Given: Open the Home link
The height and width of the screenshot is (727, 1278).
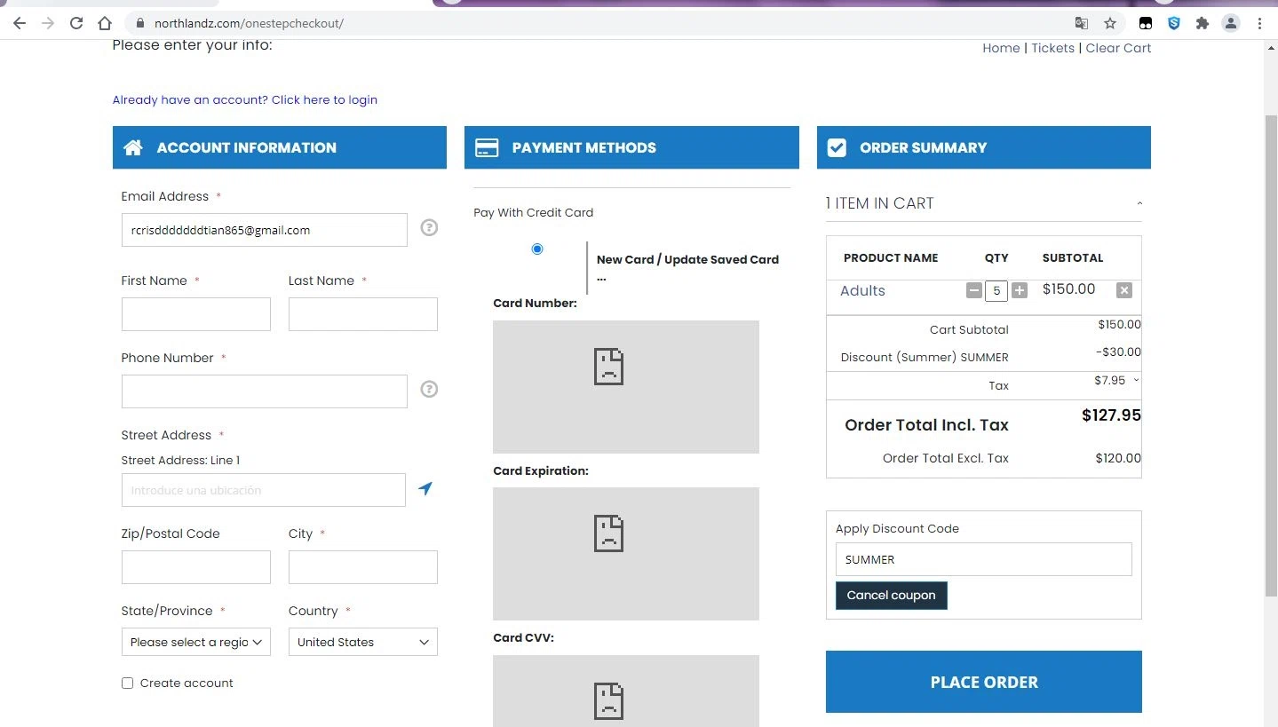Looking at the screenshot, I should pos(1001,48).
